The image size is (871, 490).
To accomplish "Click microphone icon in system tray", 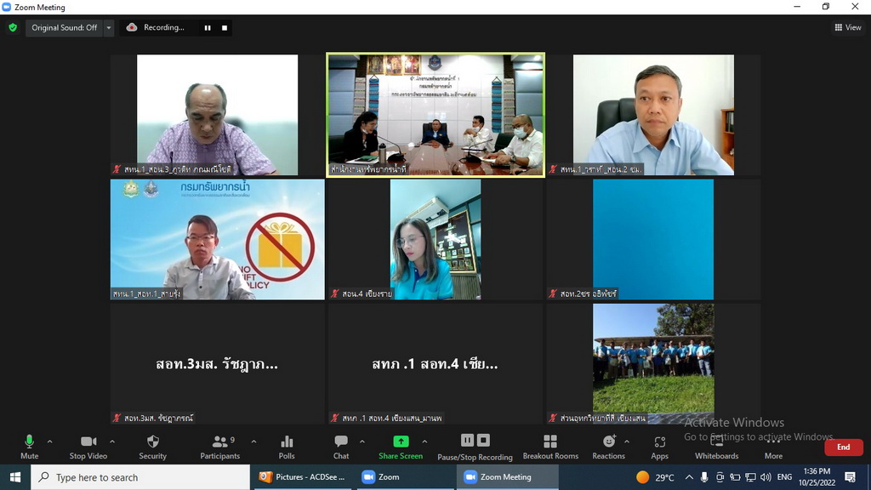I will [704, 477].
